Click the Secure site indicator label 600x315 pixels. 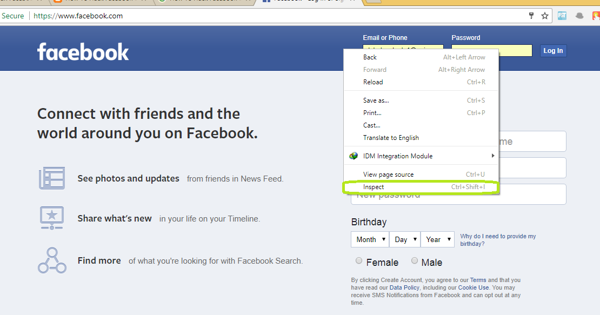[x=12, y=16]
